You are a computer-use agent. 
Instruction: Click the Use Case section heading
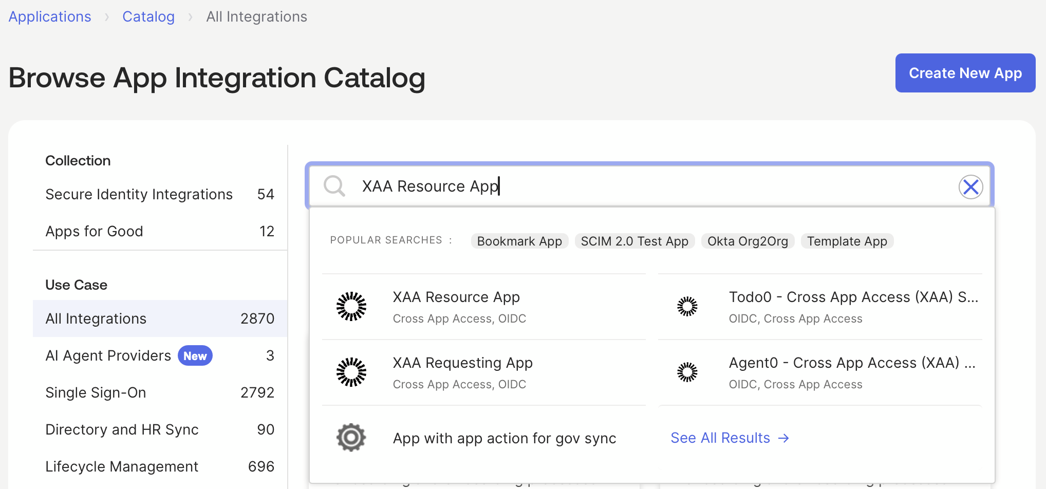click(x=77, y=285)
